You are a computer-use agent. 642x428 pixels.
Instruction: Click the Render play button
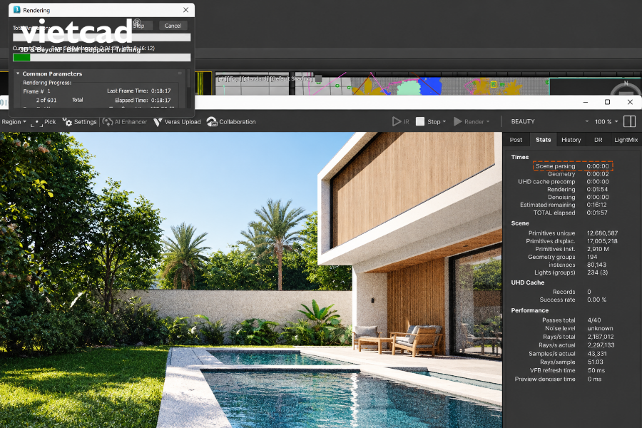[458, 122]
